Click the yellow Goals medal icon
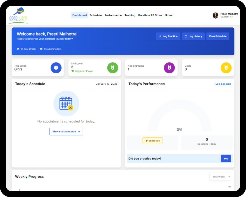This screenshot has width=246, height=197. tap(226, 68)
